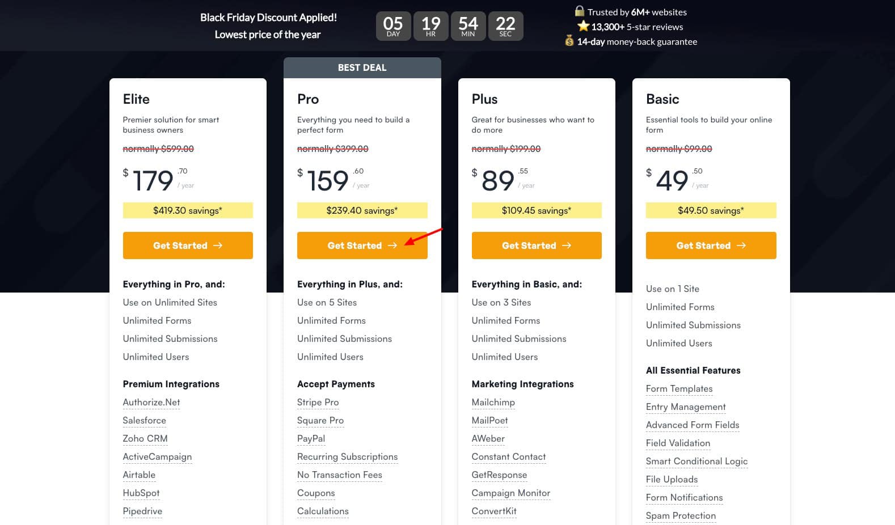Open the Constant Contact link
The image size is (895, 525).
point(508,456)
